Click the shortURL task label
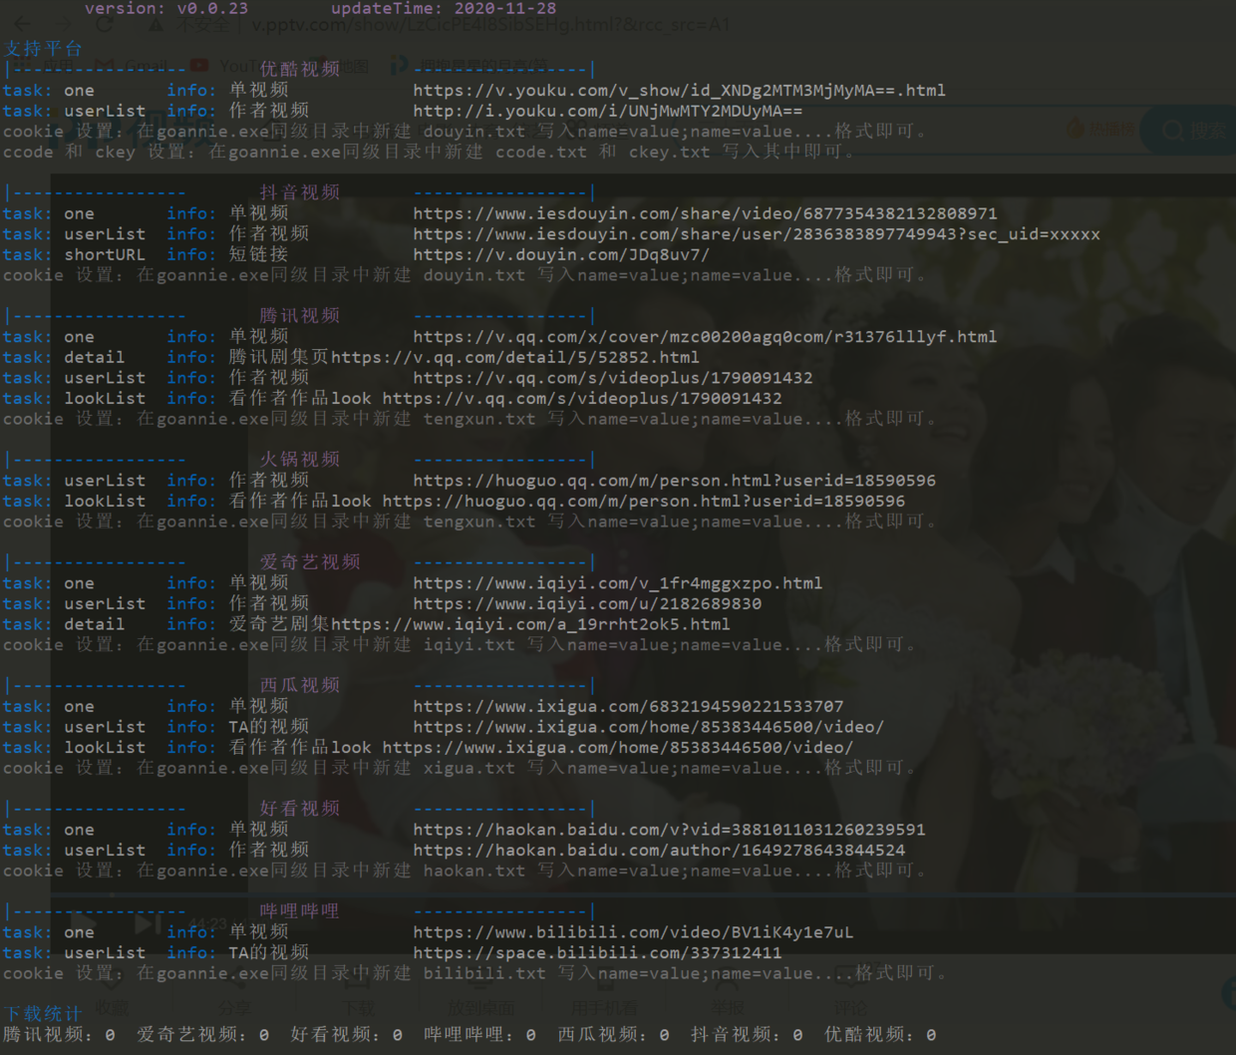This screenshot has width=1236, height=1055. tap(105, 254)
